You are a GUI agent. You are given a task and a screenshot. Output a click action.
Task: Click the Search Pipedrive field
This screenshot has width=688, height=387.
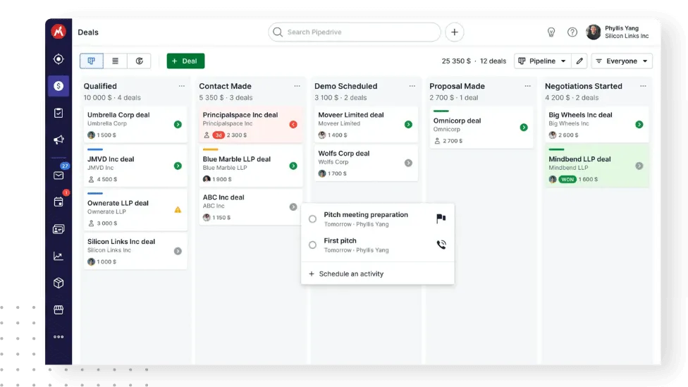(355, 32)
